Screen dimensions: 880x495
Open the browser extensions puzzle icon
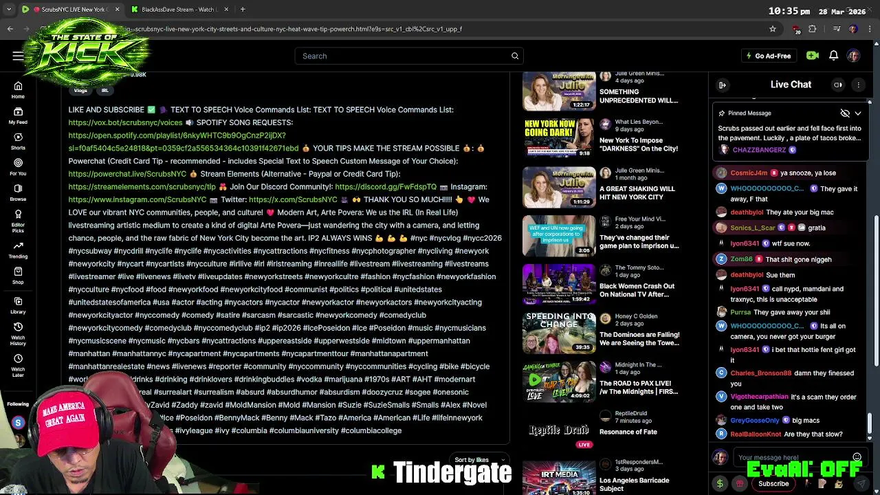(813, 29)
